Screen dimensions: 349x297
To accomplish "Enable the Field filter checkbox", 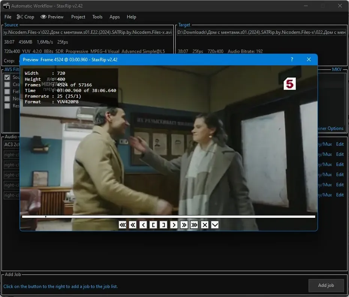I will 7,92.
